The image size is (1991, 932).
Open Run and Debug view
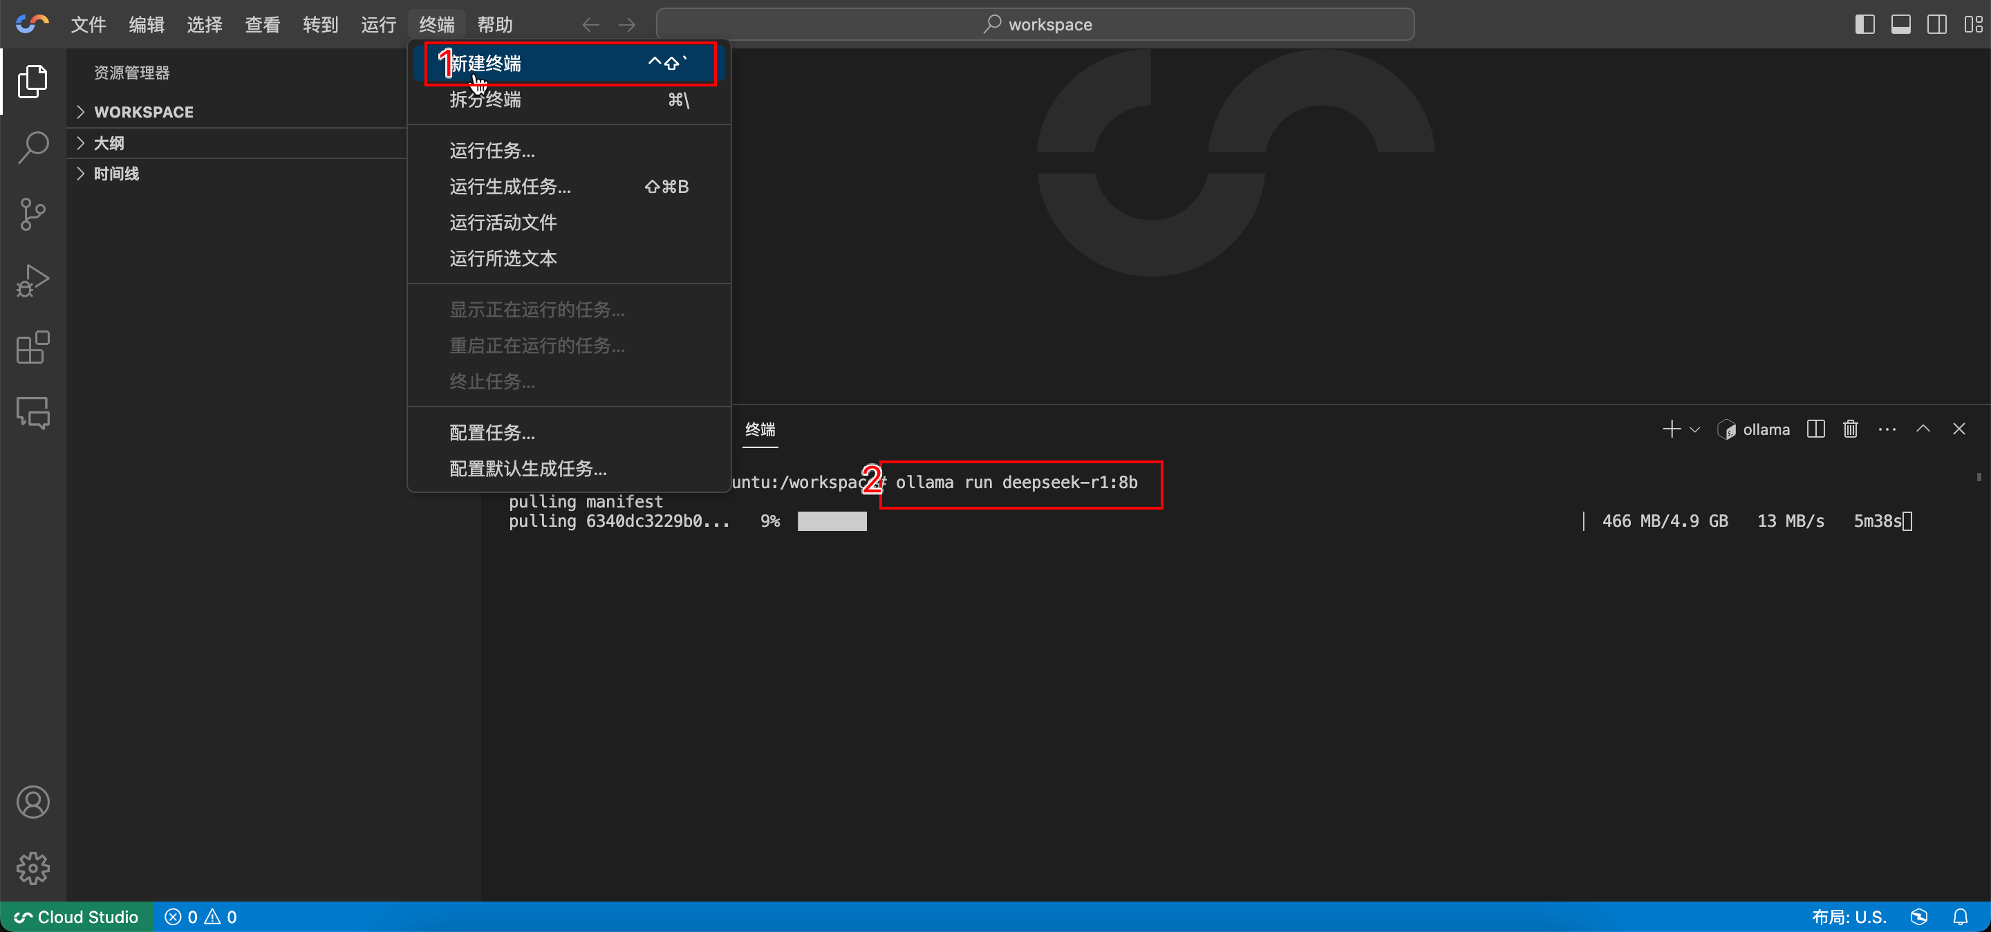(x=32, y=281)
